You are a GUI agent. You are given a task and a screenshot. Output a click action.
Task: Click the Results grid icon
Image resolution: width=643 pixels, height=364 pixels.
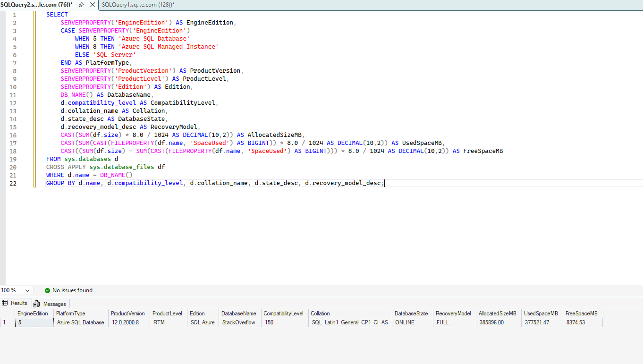[5, 303]
